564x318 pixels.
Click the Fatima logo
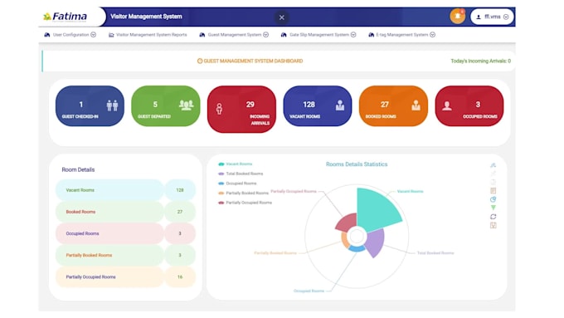click(x=65, y=17)
